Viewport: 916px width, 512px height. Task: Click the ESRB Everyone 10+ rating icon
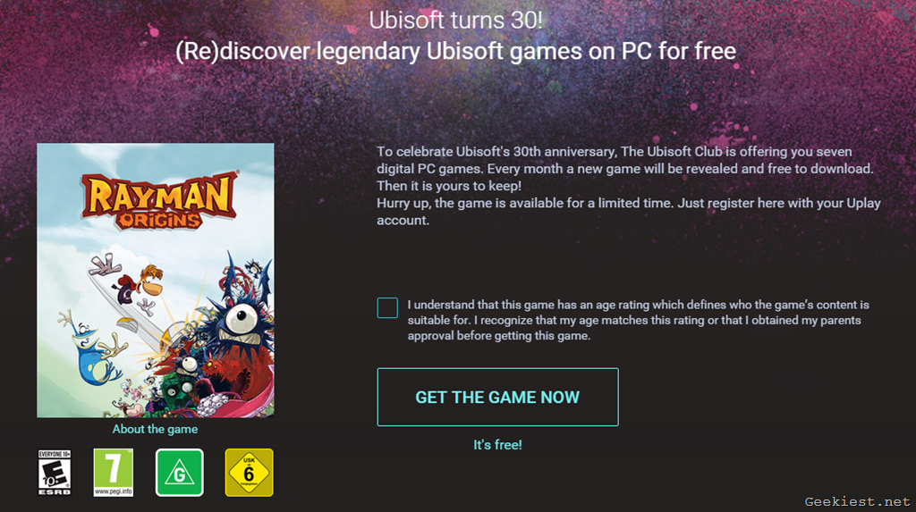[55, 473]
